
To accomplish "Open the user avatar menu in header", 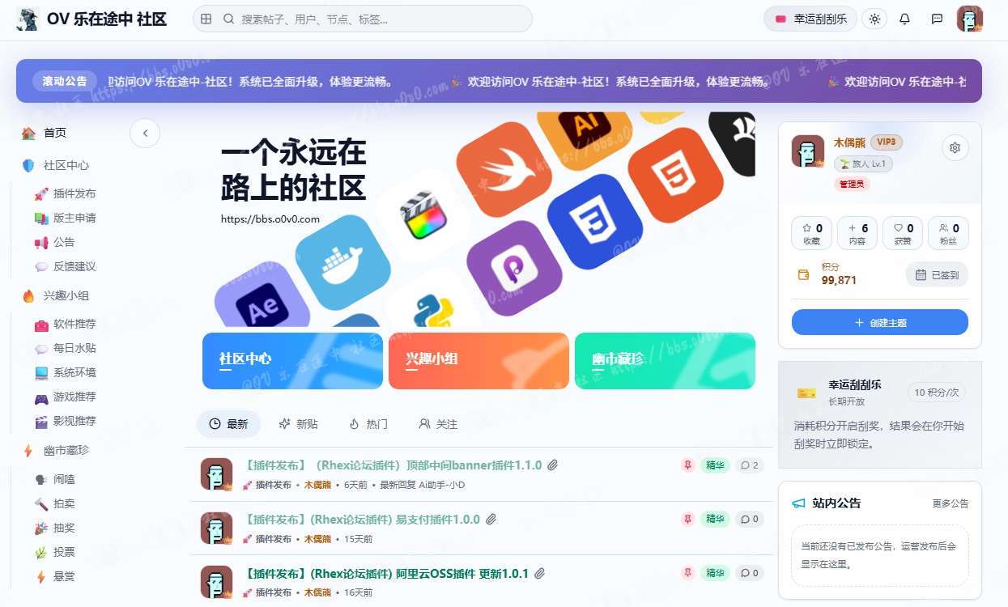I will pyautogui.click(x=969, y=19).
